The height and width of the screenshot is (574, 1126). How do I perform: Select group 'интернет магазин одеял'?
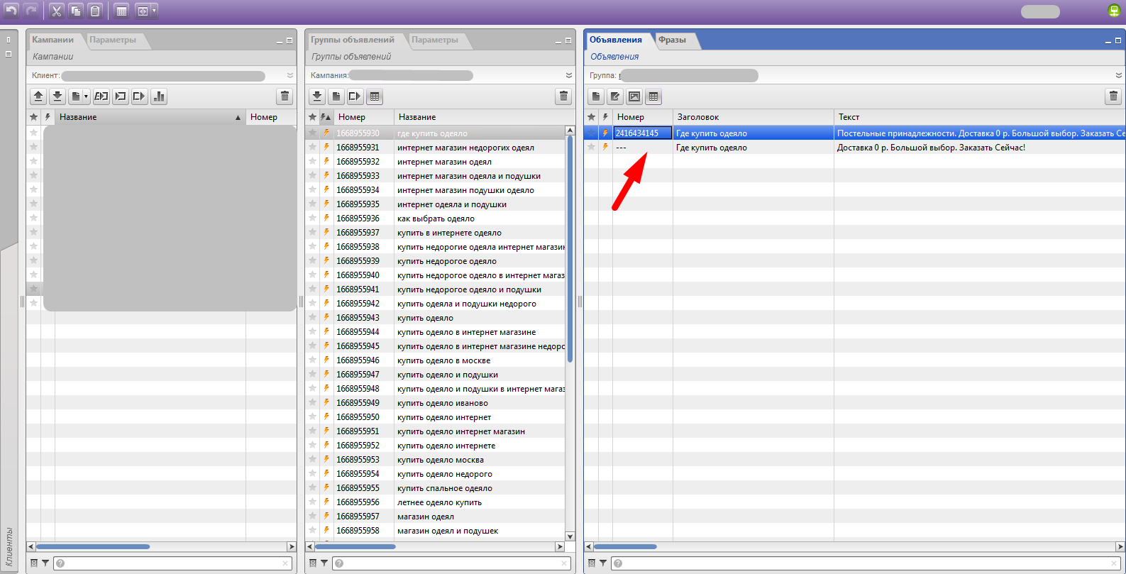444,162
